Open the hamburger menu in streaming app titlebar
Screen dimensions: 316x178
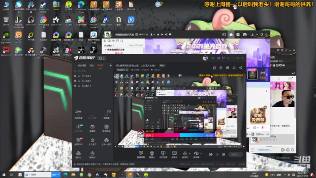pyautogui.click(x=228, y=58)
